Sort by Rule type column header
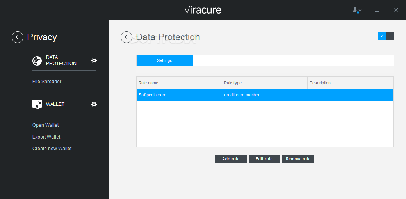Viewport: 406px width, 199px height. pos(265,83)
